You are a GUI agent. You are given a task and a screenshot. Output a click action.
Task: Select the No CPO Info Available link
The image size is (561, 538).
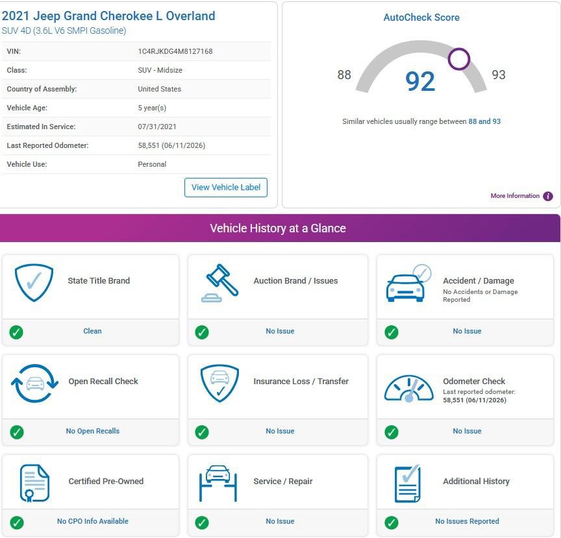(93, 521)
